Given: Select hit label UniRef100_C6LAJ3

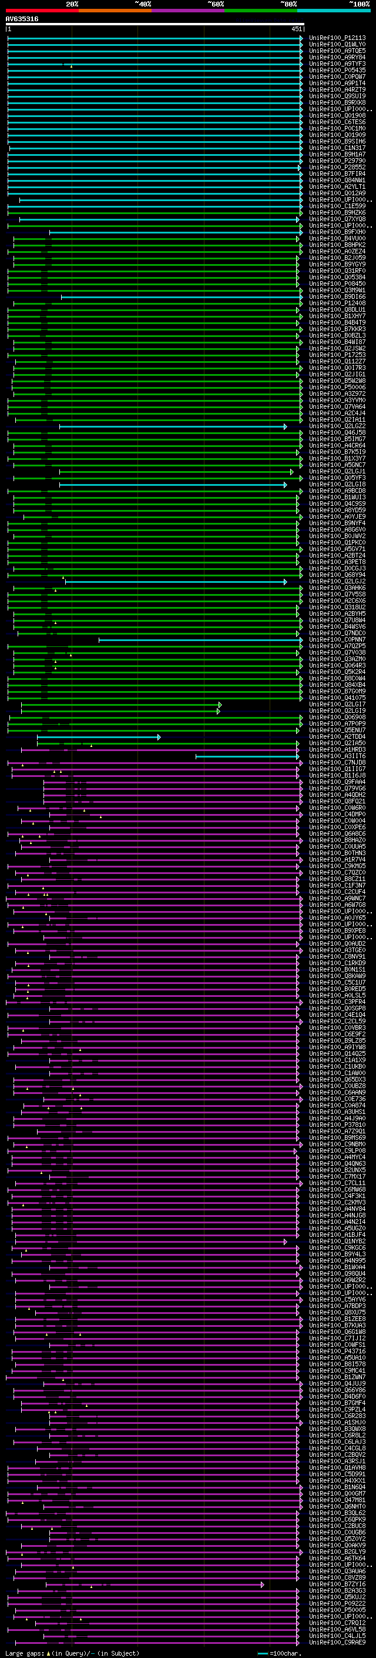Looking at the screenshot, I should tap(337, 1442).
